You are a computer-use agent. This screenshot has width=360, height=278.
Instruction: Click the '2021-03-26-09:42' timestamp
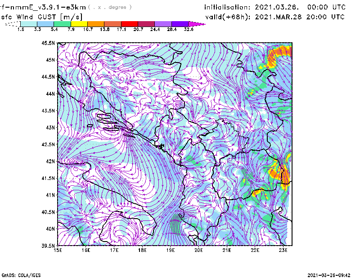point(329,275)
